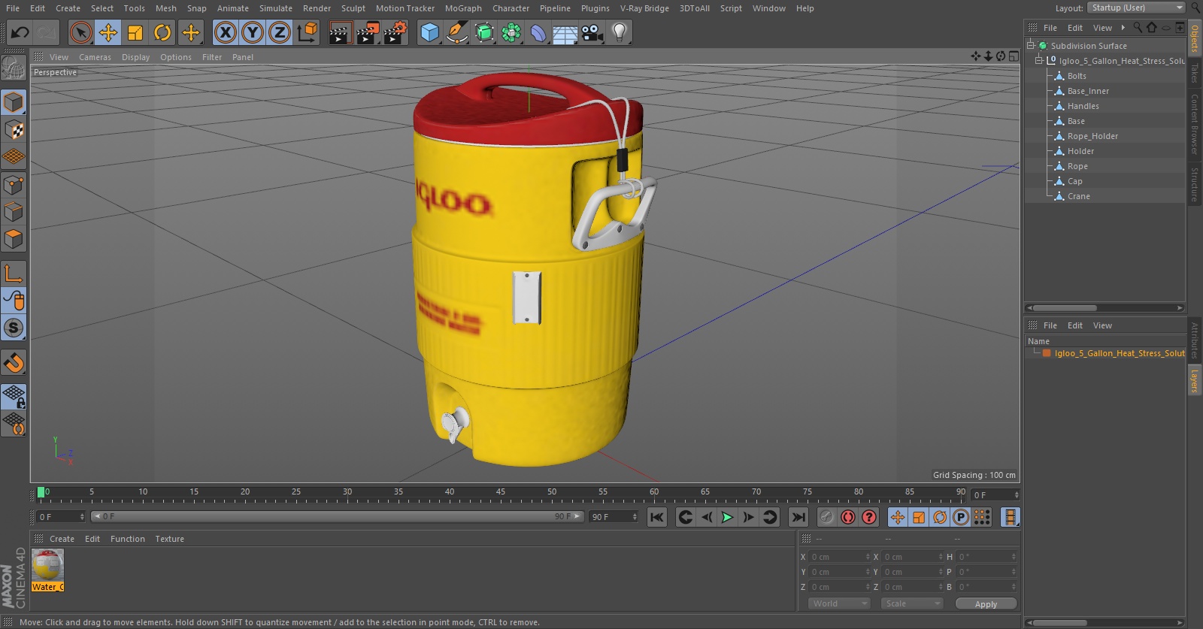Add a Light object
This screenshot has height=629, width=1203.
pos(619,32)
